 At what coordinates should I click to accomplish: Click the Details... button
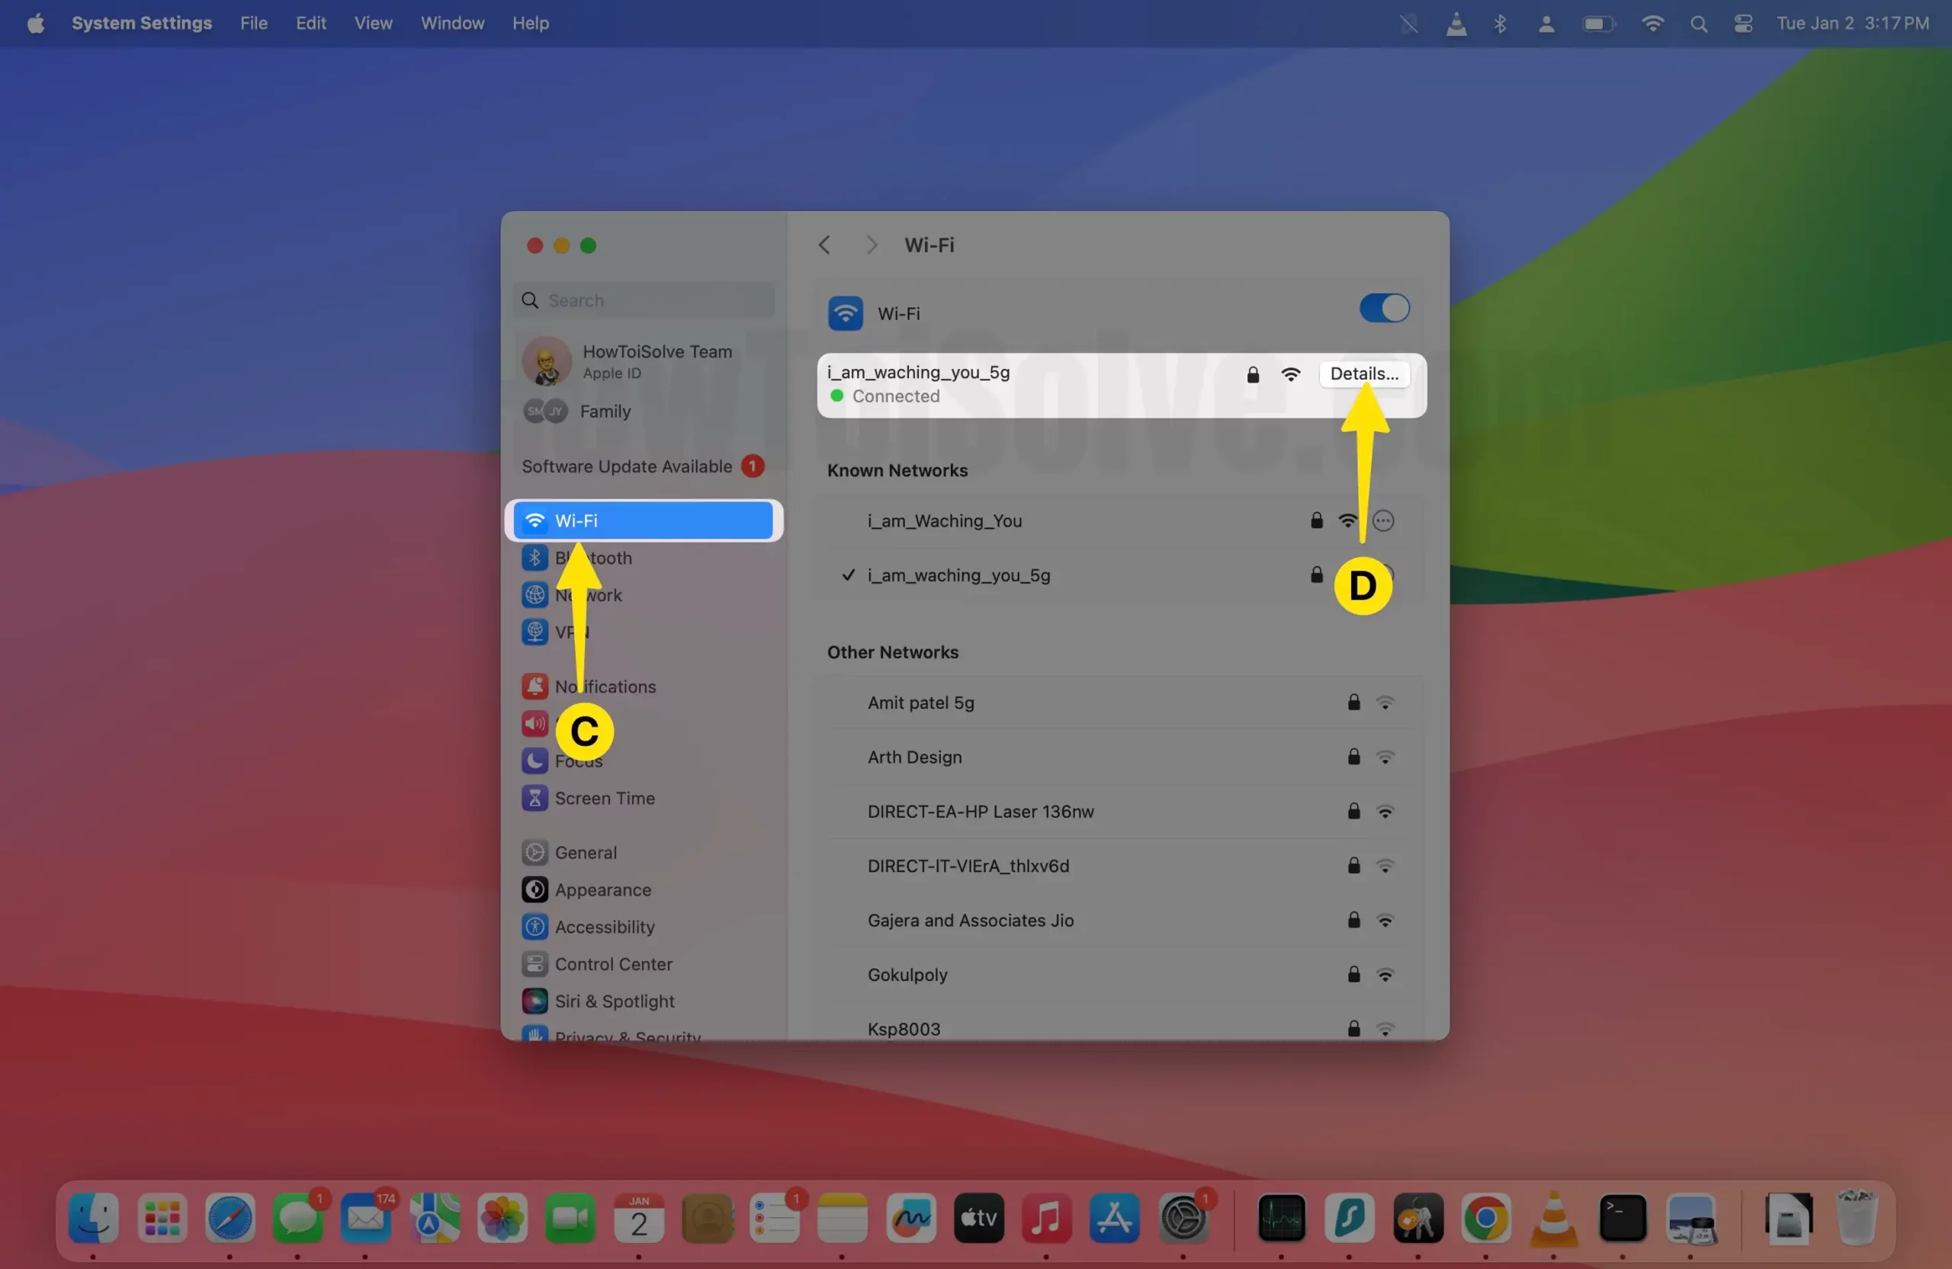[x=1363, y=373]
